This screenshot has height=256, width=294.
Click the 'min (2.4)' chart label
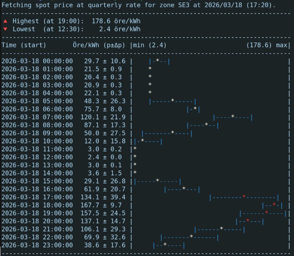click(x=150, y=45)
